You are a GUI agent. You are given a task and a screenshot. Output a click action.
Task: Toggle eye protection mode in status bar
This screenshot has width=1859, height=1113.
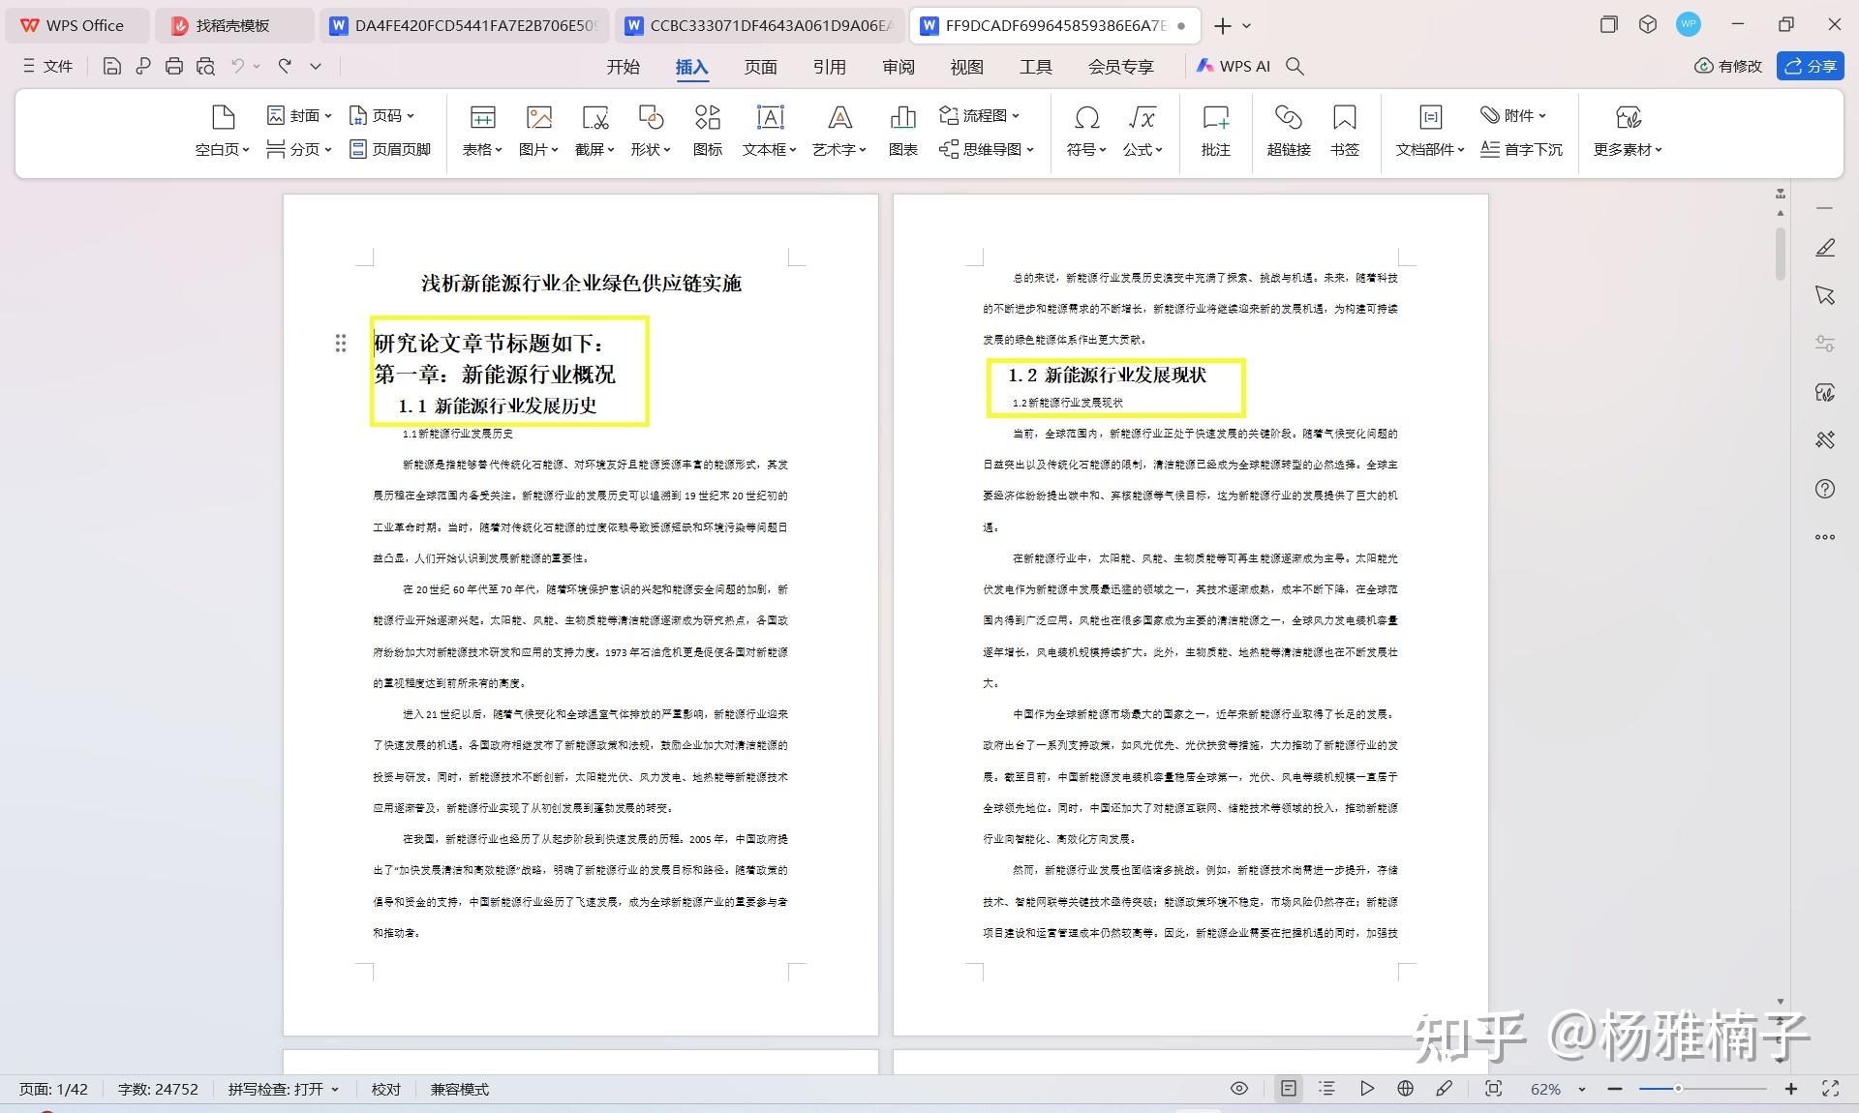coord(1238,1089)
